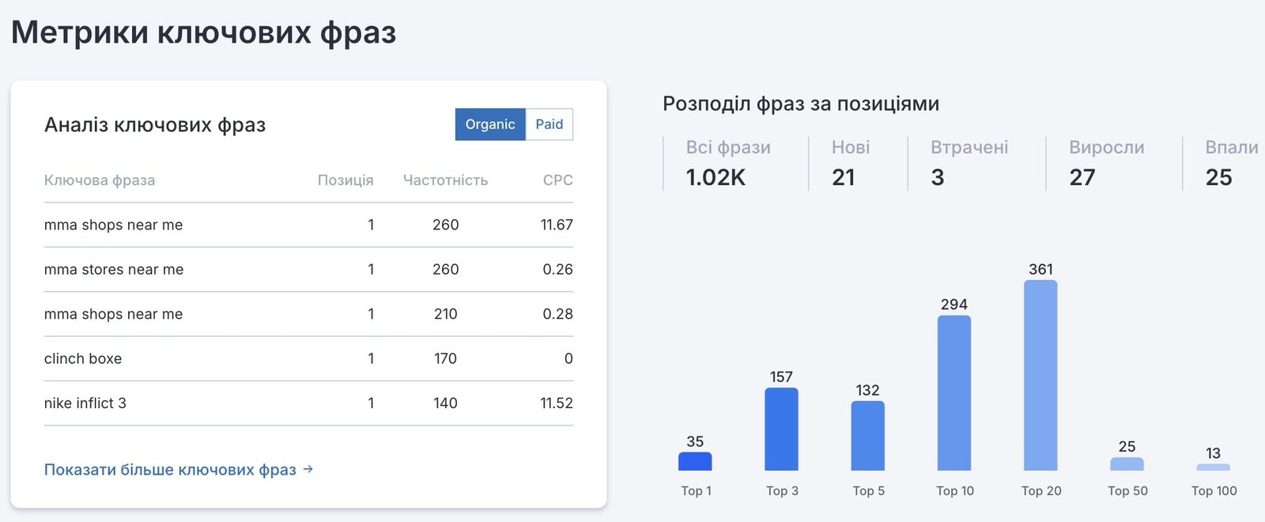Click the Top 3 bar with 157
This screenshot has width=1265, height=522.
click(781, 429)
